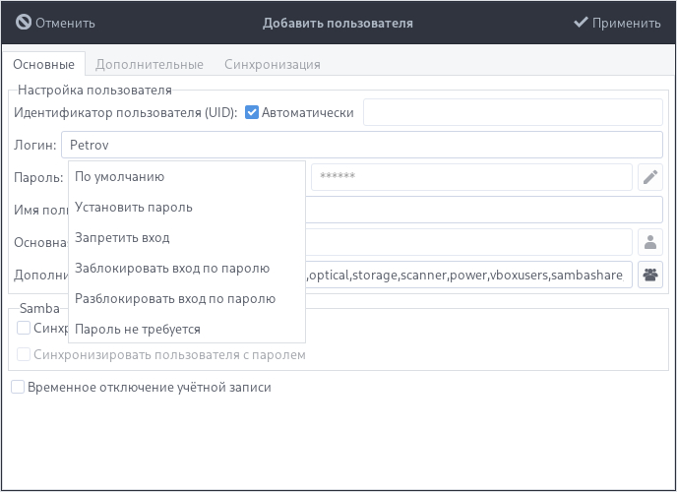The width and height of the screenshot is (677, 492).
Task: Choose Разблокировать вход по паролю
Action: [175, 298]
